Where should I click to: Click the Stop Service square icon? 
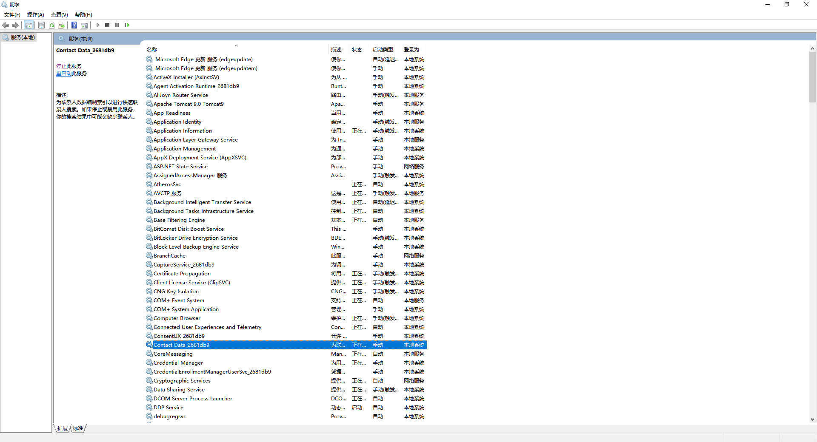click(107, 25)
